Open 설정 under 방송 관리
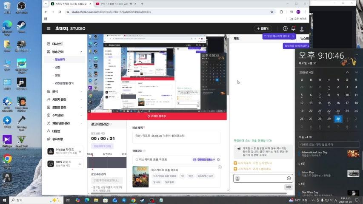This screenshot has height=204, width=363. click(57, 67)
